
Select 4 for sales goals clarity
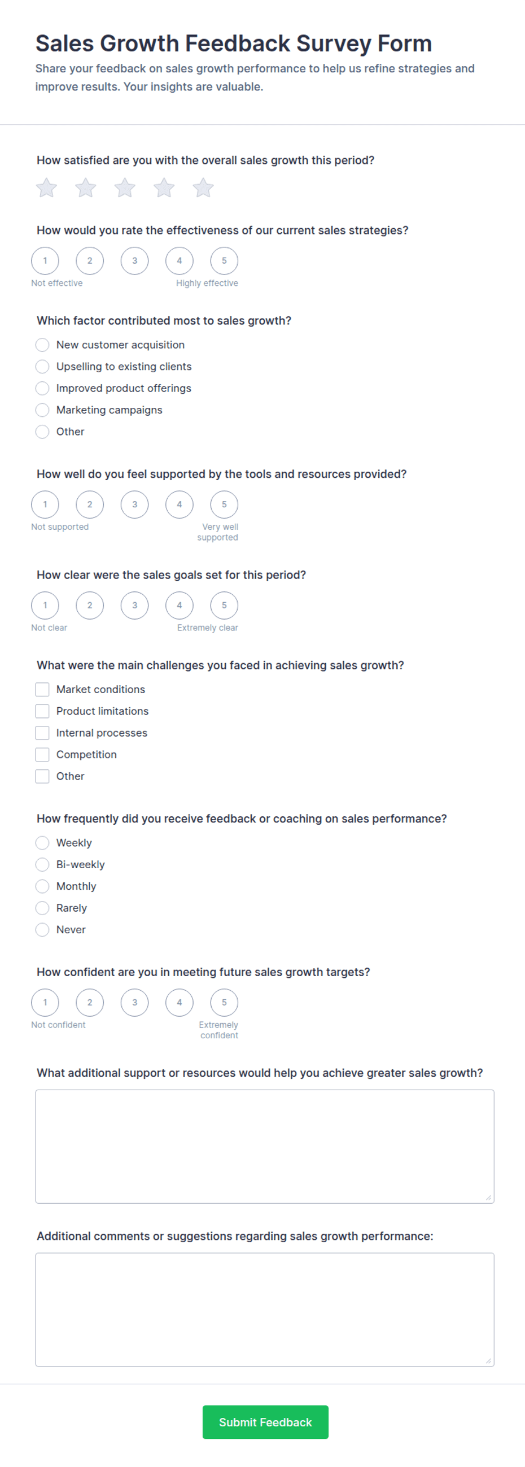click(180, 606)
